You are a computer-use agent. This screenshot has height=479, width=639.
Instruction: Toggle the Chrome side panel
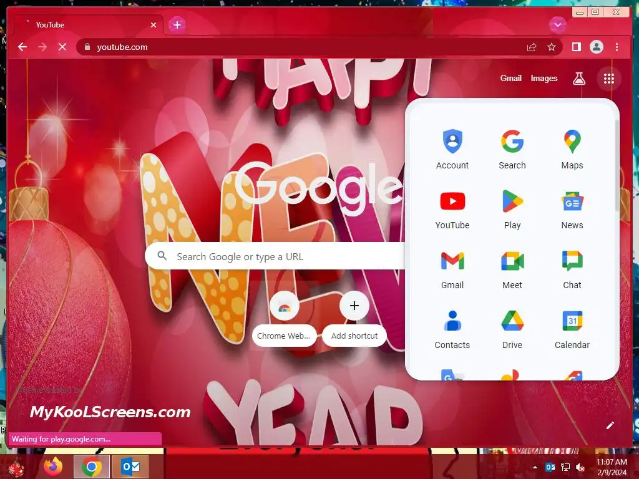[x=576, y=47]
